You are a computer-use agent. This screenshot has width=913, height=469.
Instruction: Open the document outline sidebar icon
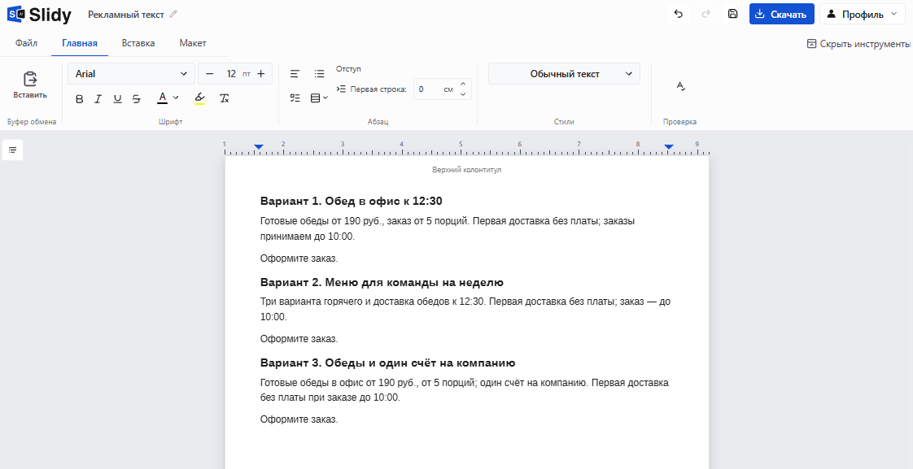tap(13, 150)
